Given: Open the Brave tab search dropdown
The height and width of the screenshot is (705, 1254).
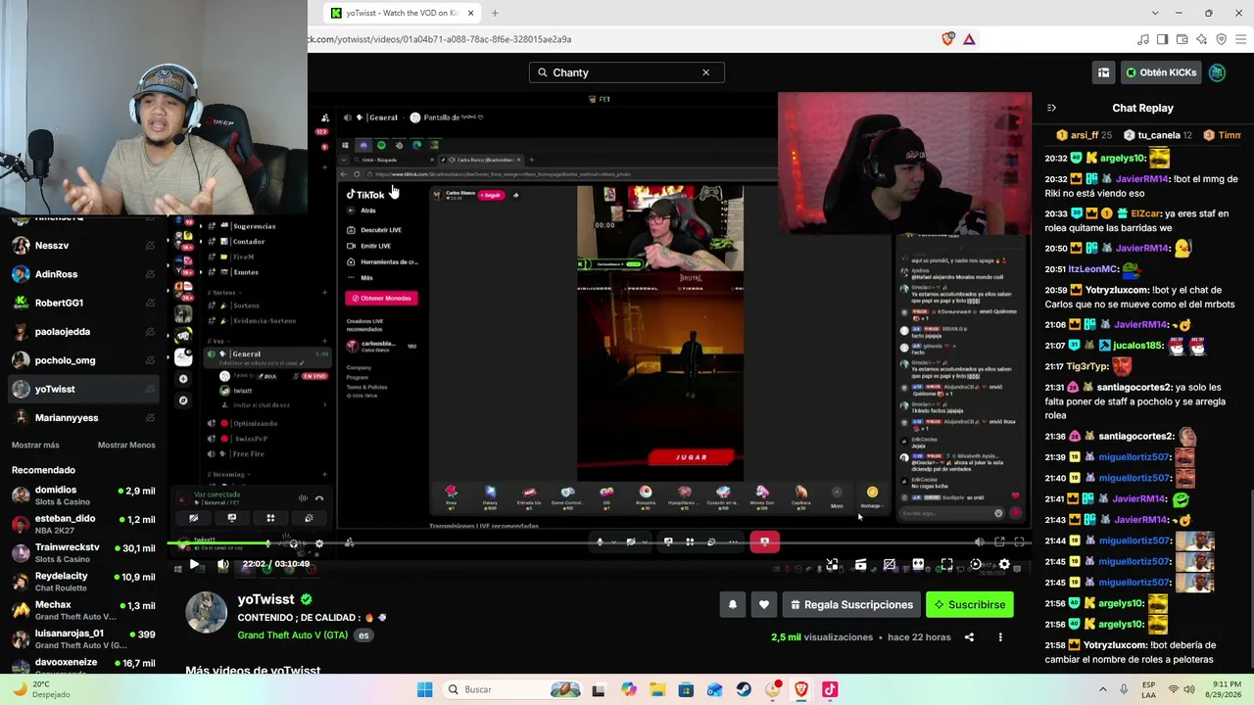Looking at the screenshot, I should coord(1155,13).
